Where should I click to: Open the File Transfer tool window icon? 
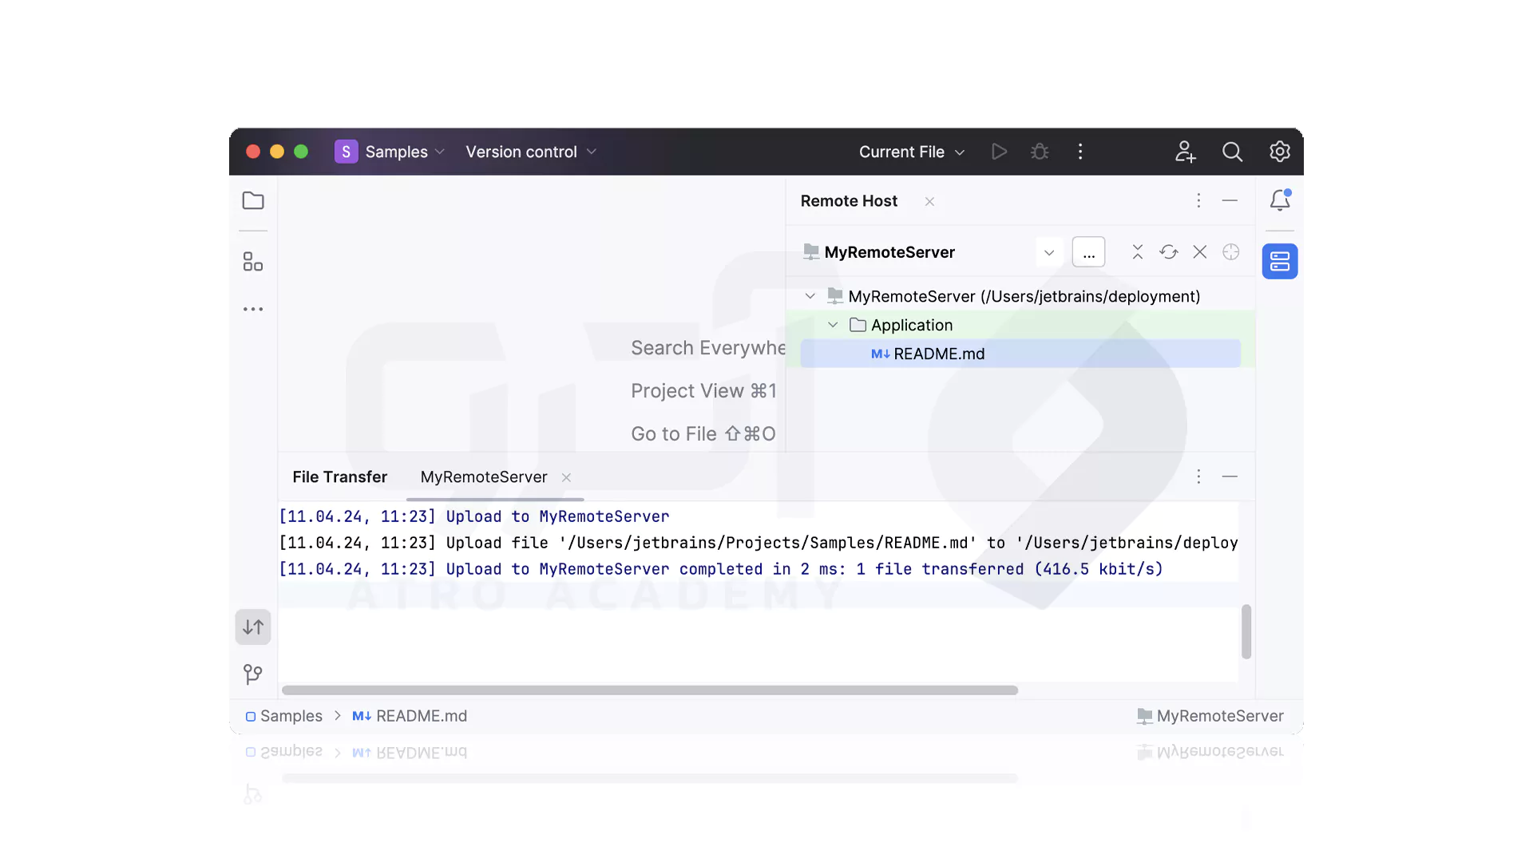point(253,627)
